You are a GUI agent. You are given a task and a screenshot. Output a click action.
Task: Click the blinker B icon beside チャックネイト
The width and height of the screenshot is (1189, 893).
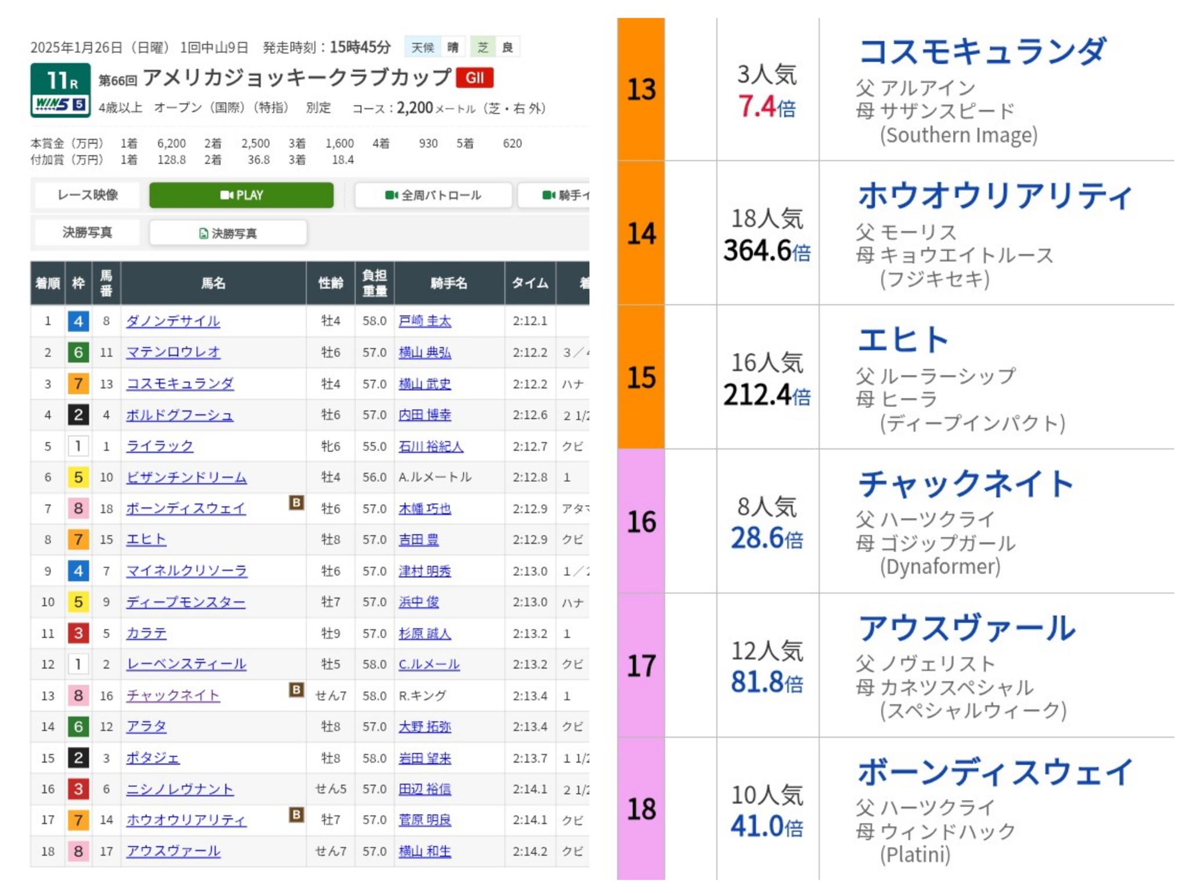pos(296,690)
